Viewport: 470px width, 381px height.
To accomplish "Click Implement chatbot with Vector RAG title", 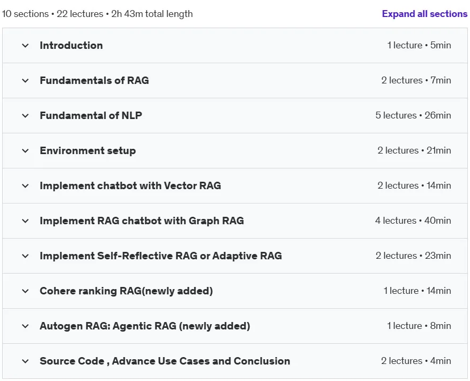I will click(x=130, y=186).
